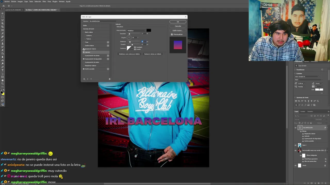330x185 pixels.
Task: Enable Superposición de colores checkbox
Action: point(84,55)
